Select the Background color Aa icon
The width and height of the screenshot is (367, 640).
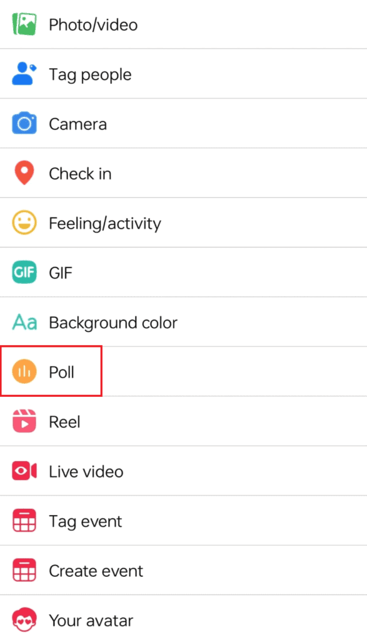click(24, 322)
